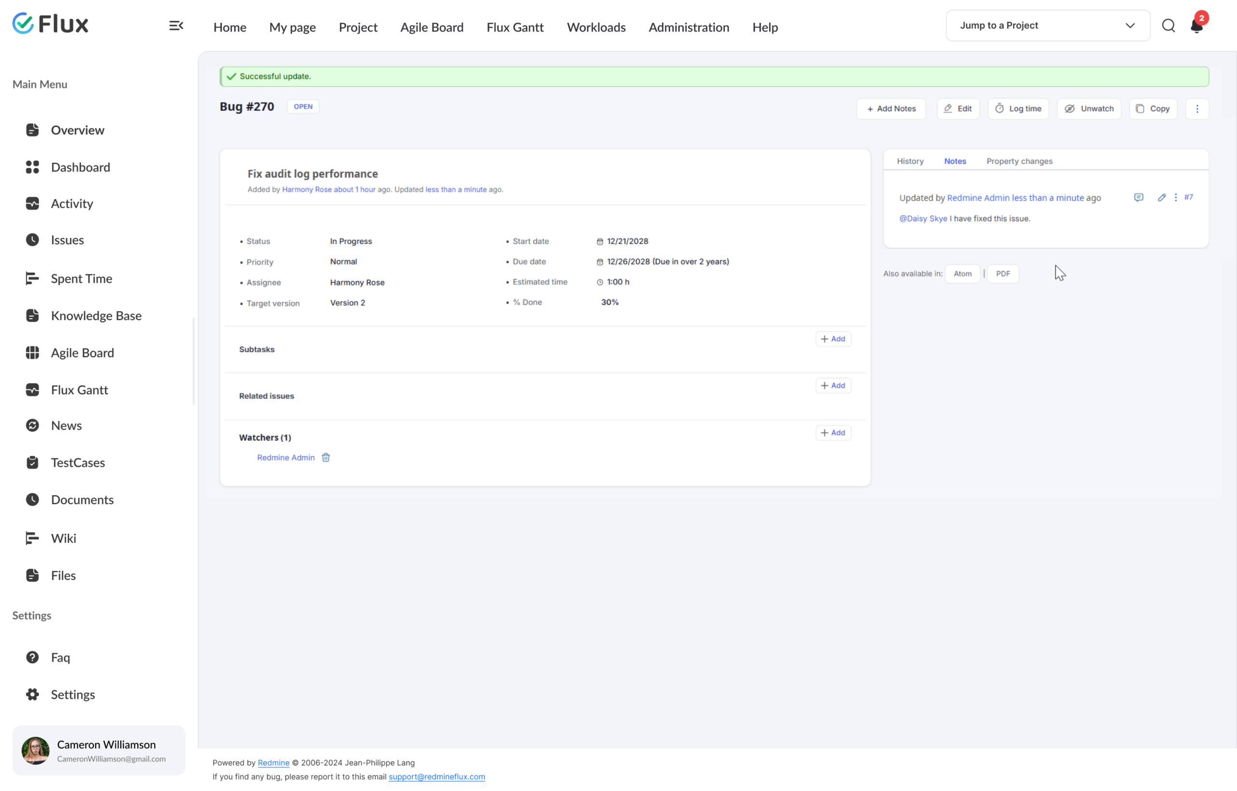Image resolution: width=1237 pixels, height=791 pixels.
Task: Collapse the sidebar with the hamburger icon
Action: tap(176, 26)
